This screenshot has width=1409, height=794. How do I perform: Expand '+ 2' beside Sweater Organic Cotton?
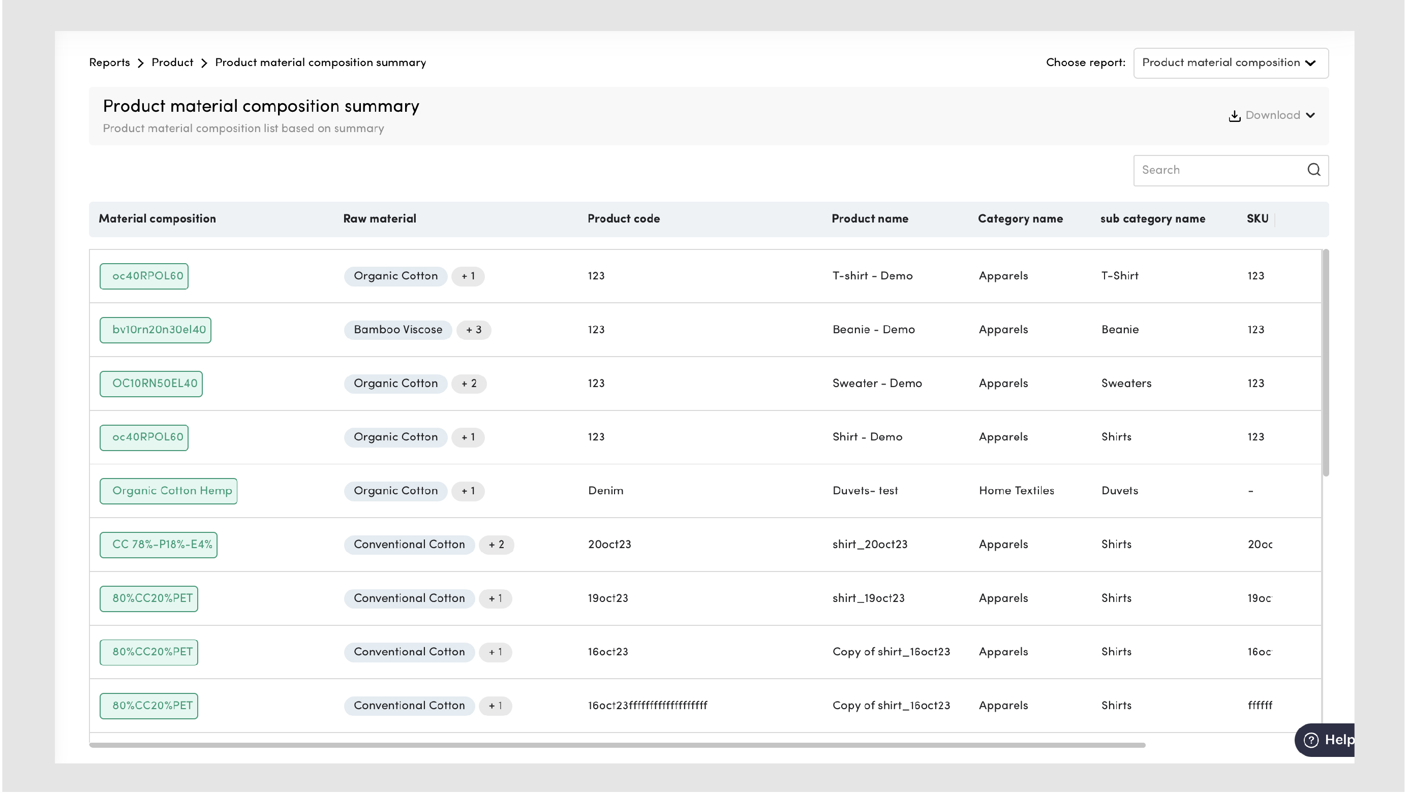[469, 384]
